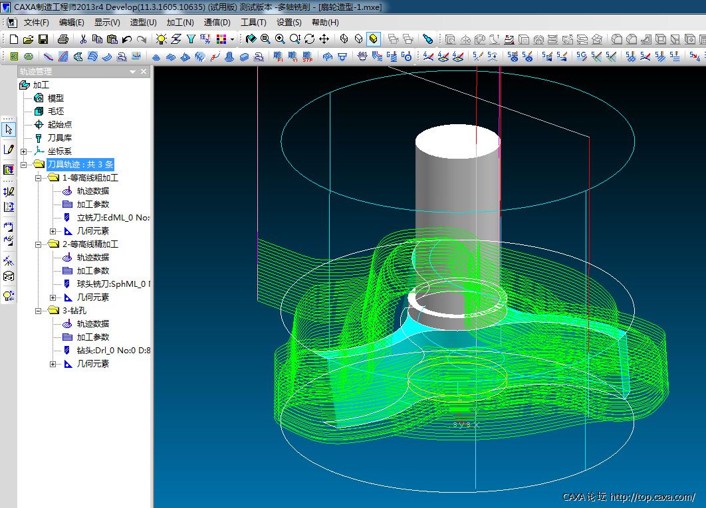Expand 几何元素 under 1-等高线粗加工
Viewport: 706px width, 508px height.
[53, 231]
